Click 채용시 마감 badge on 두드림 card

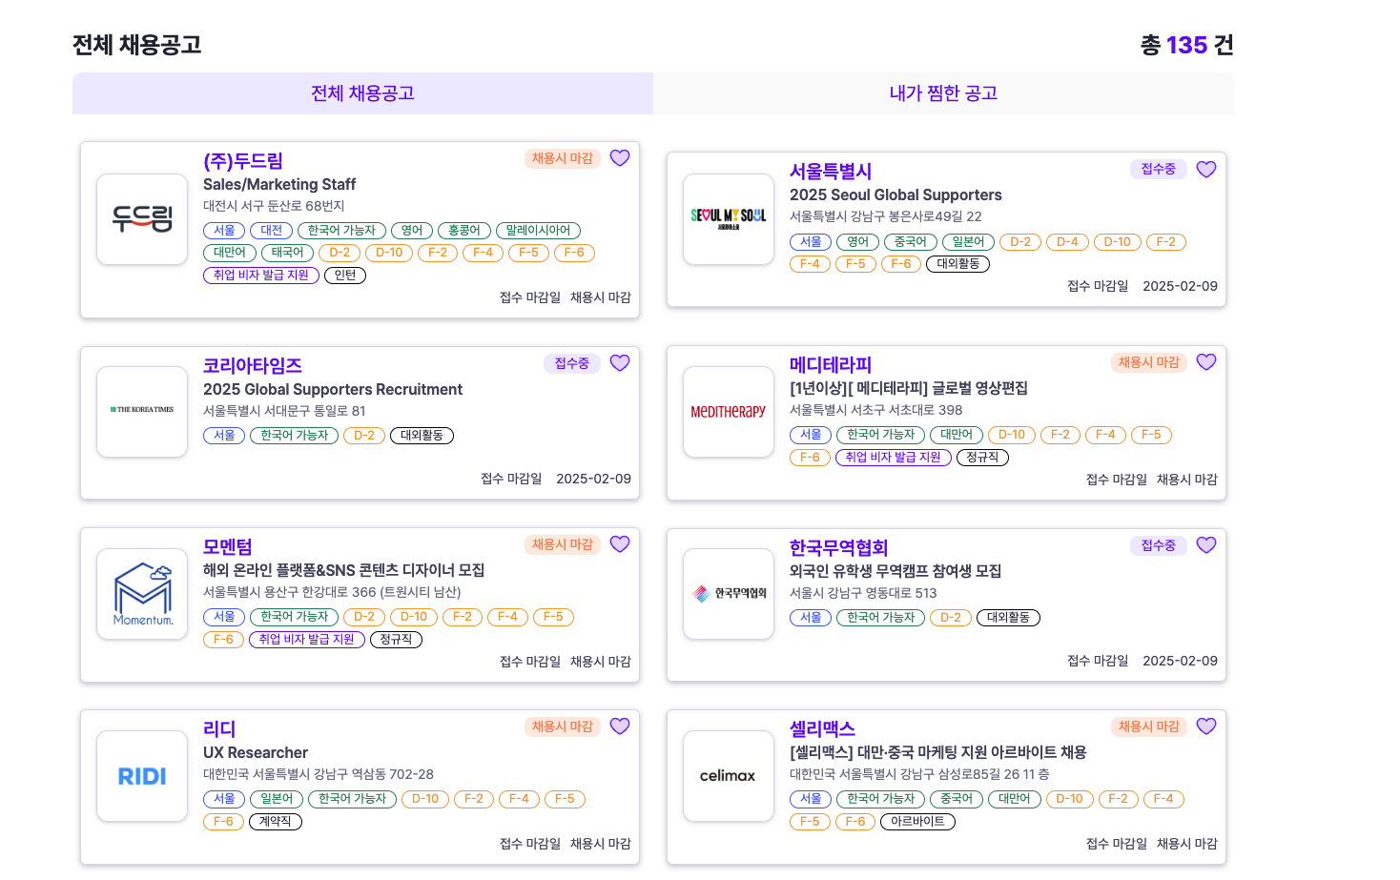563,158
